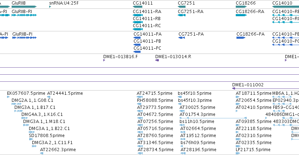299x155 pixels.
Task: Click the bs45f10.3prime EST label
Action: tap(195, 100)
